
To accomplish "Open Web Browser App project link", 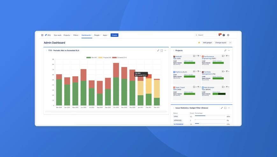I will click(x=208, y=88).
